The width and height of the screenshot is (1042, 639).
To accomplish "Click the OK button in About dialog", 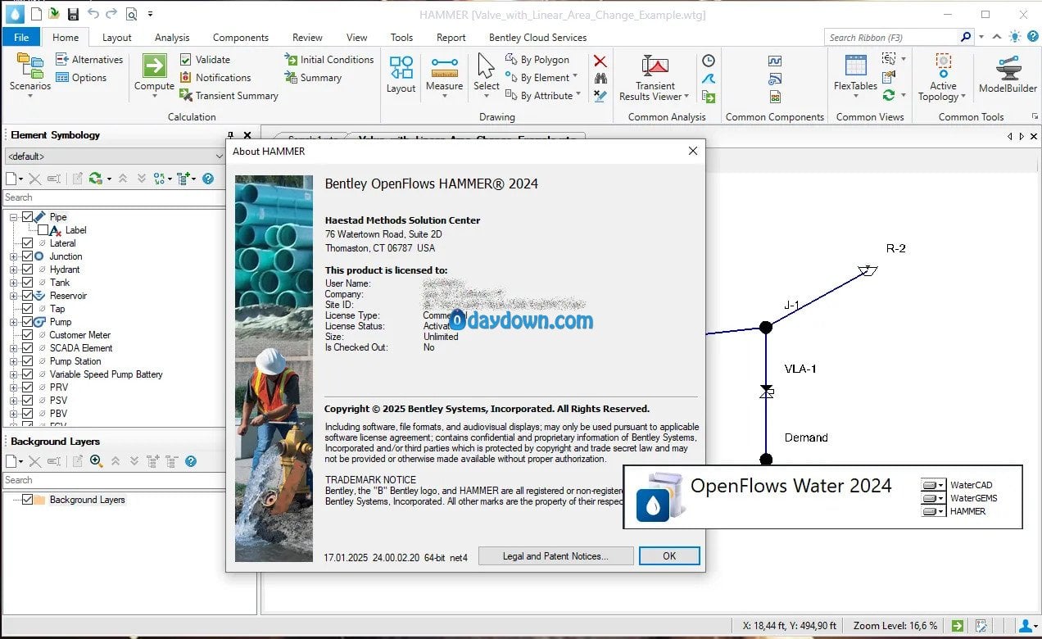I will 669,556.
